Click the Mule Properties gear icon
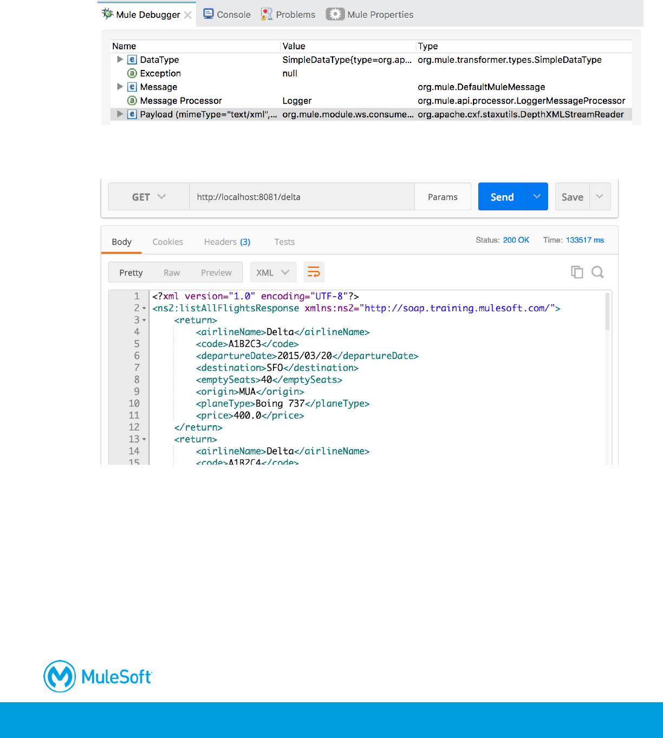Screen dimensions: 663x738 click(335, 14)
